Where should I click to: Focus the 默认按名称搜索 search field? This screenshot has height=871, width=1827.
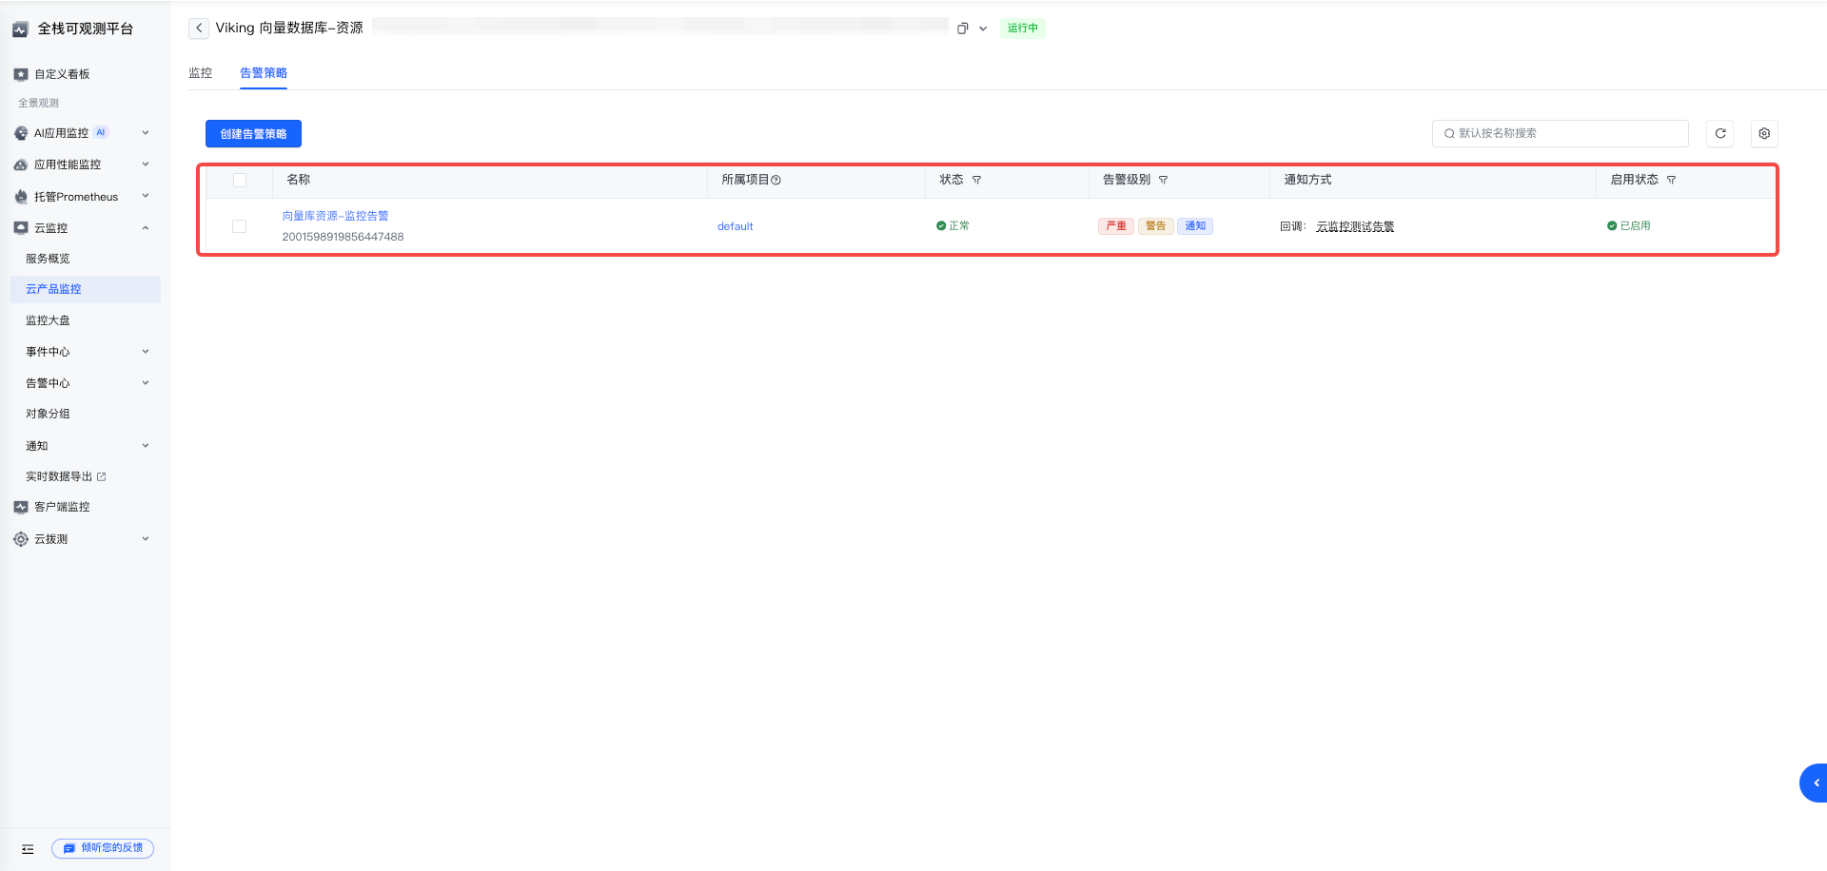(x=1561, y=134)
